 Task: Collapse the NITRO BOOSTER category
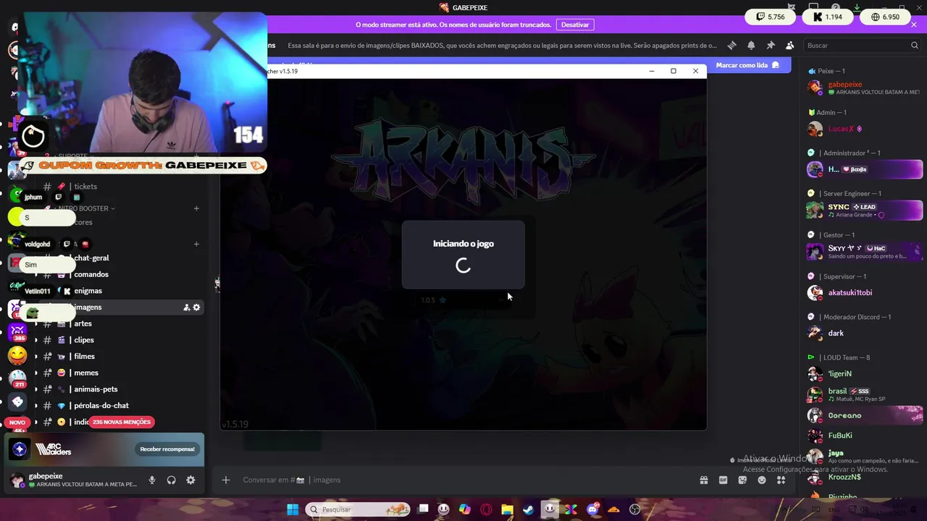tap(86, 208)
